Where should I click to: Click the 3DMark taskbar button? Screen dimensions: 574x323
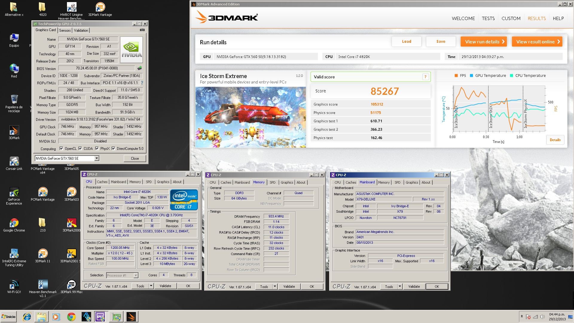(131, 317)
